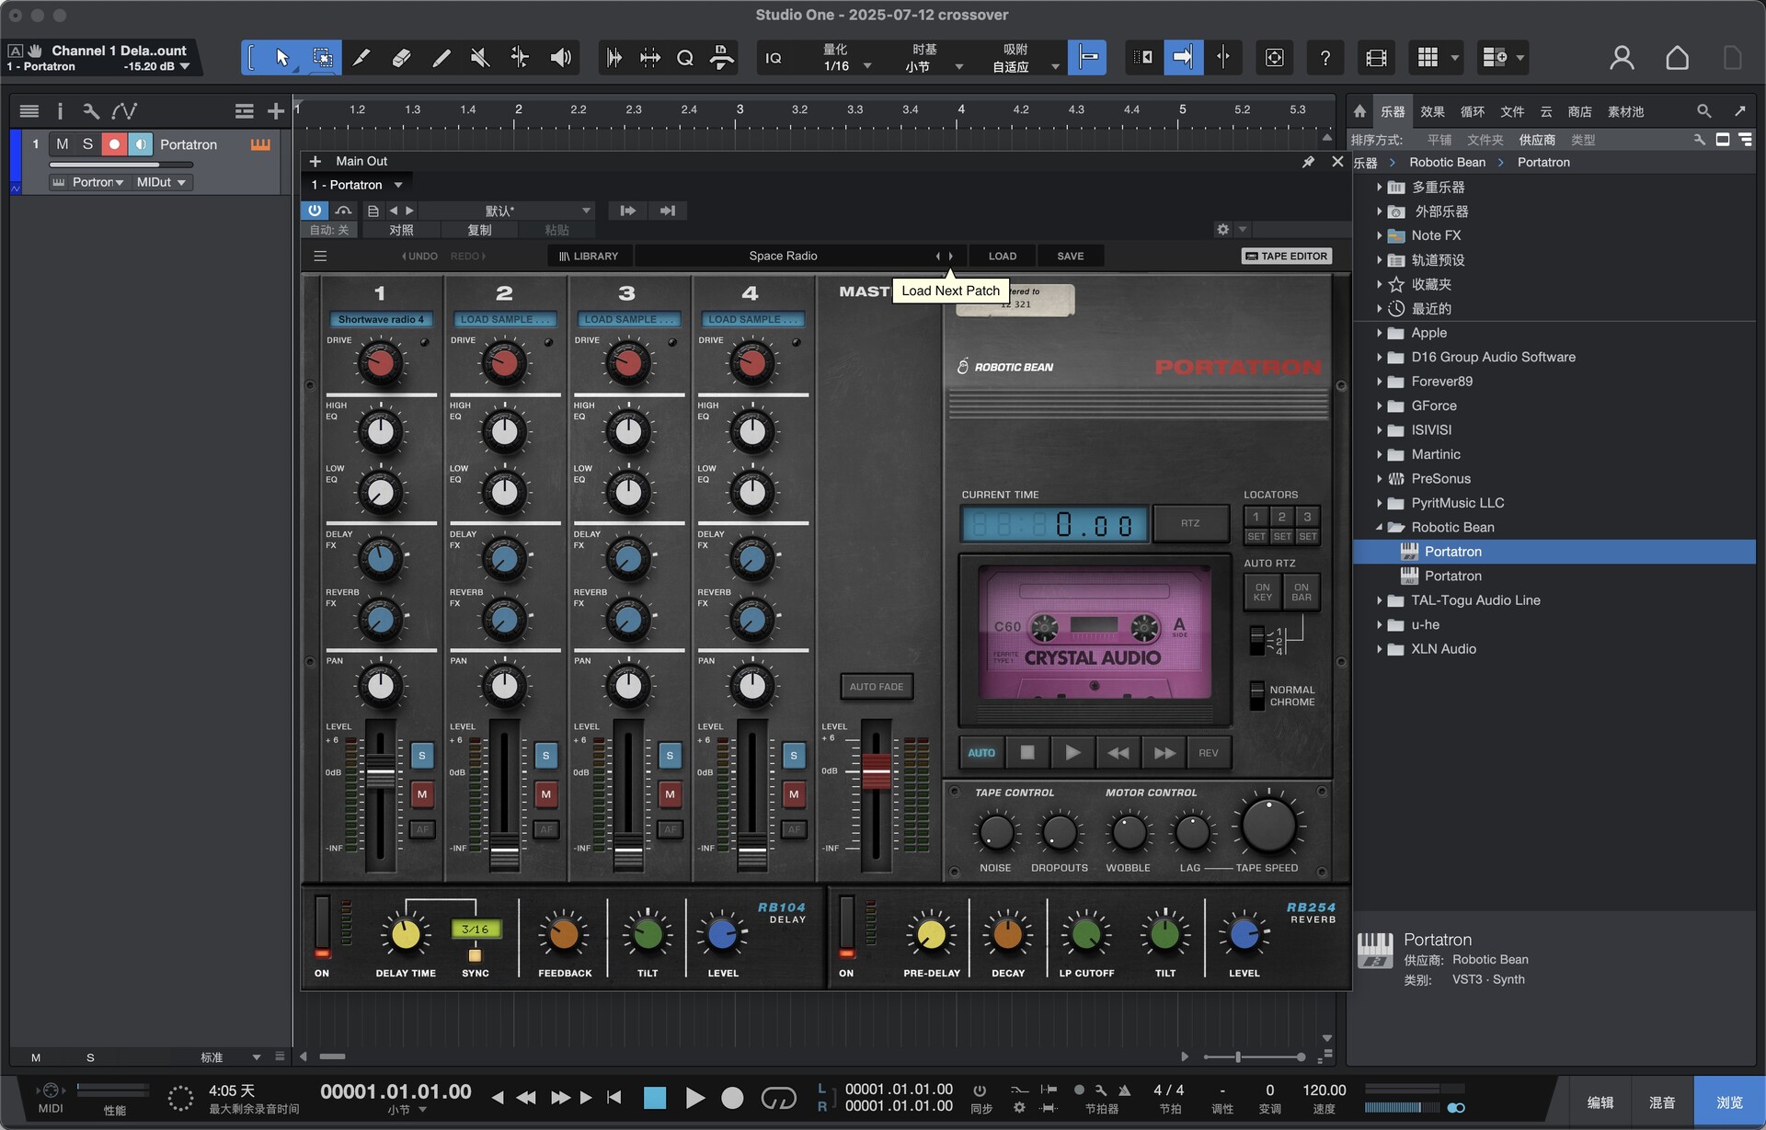Select the Paint pencil tool
The image size is (1766, 1130).
click(441, 58)
